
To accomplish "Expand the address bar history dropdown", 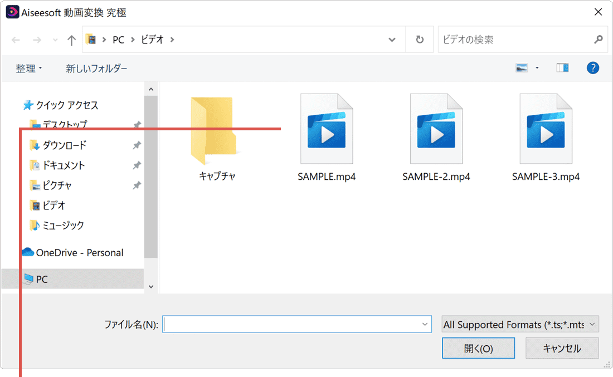I will (x=392, y=40).
